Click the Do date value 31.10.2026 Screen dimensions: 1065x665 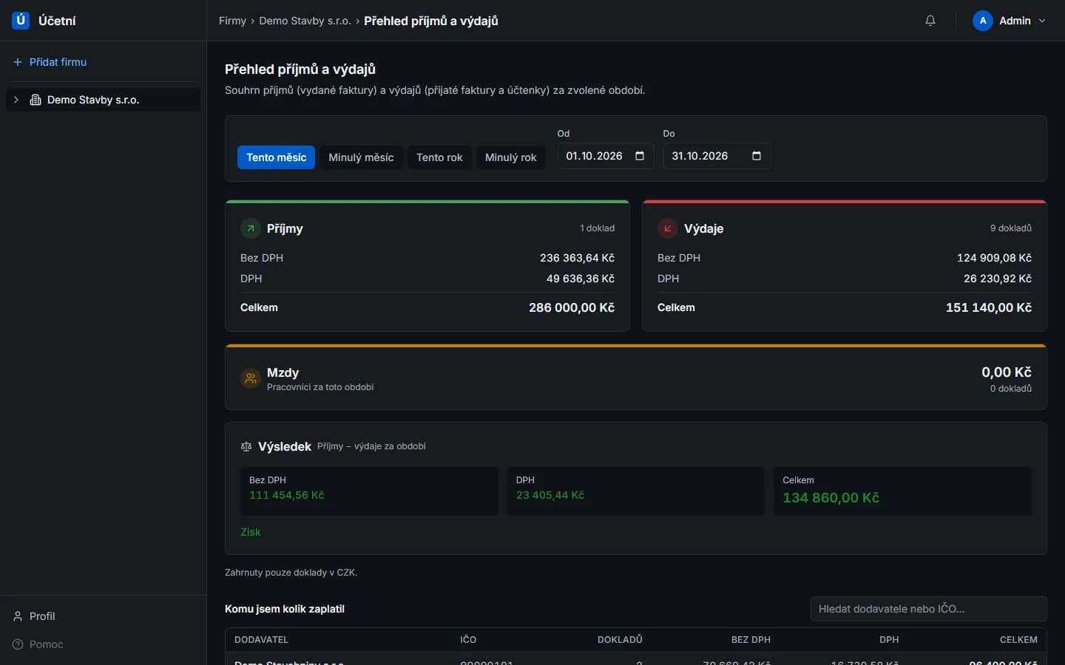(x=700, y=156)
